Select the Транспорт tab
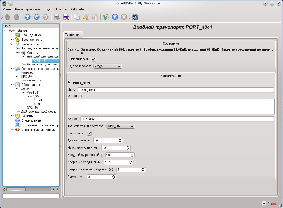This screenshot has width=283, height=208. 73,35
